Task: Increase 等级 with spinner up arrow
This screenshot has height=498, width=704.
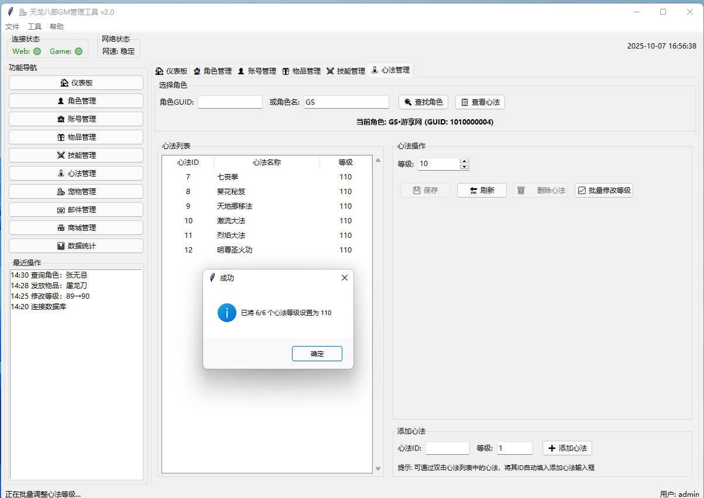Action: coord(465,161)
